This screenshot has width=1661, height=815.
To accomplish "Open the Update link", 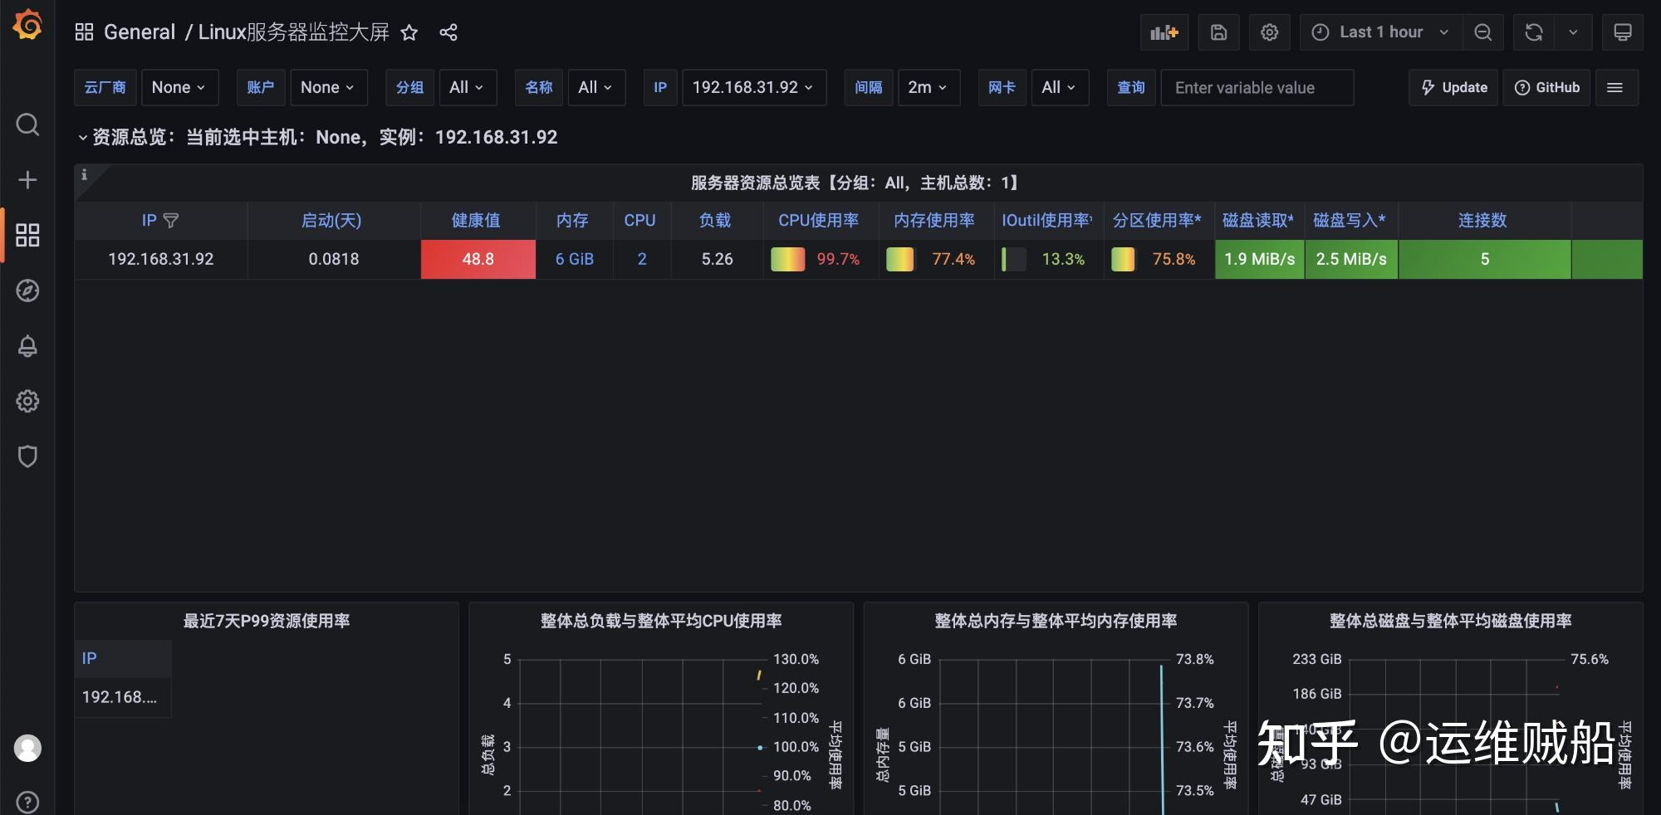I will [x=1453, y=87].
